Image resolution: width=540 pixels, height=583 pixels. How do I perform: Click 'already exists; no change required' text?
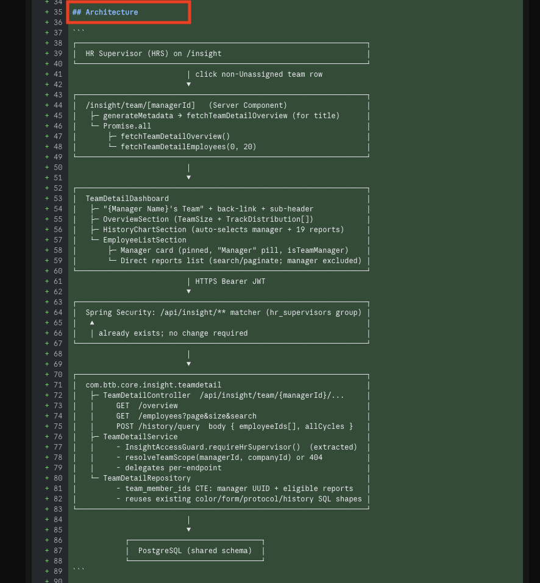pos(173,333)
